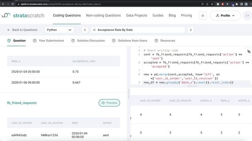
Task: Click the date_x column header
Action: click(x=16, y=61)
